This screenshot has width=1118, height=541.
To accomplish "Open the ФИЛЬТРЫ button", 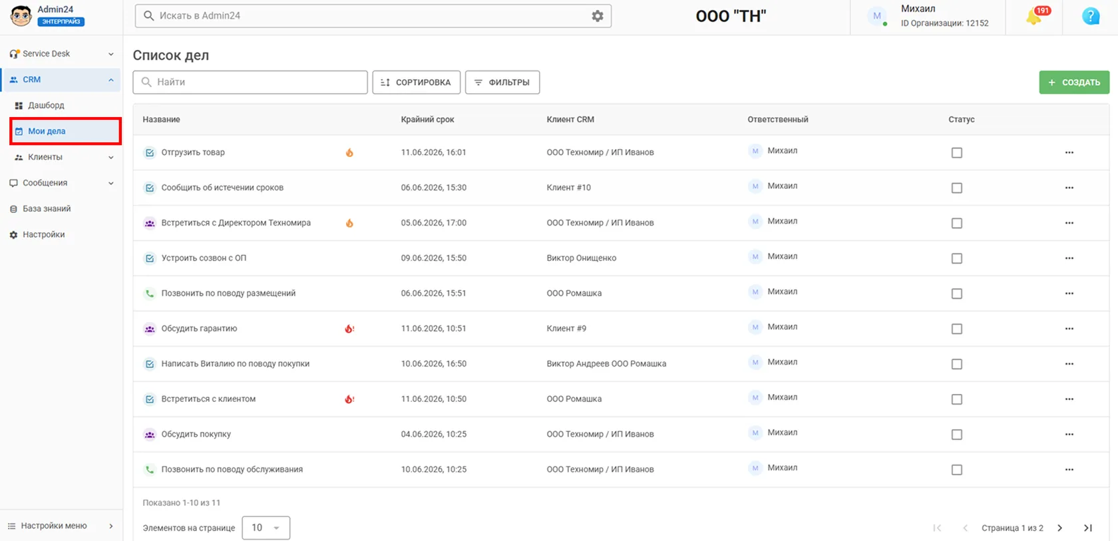I will coord(502,83).
